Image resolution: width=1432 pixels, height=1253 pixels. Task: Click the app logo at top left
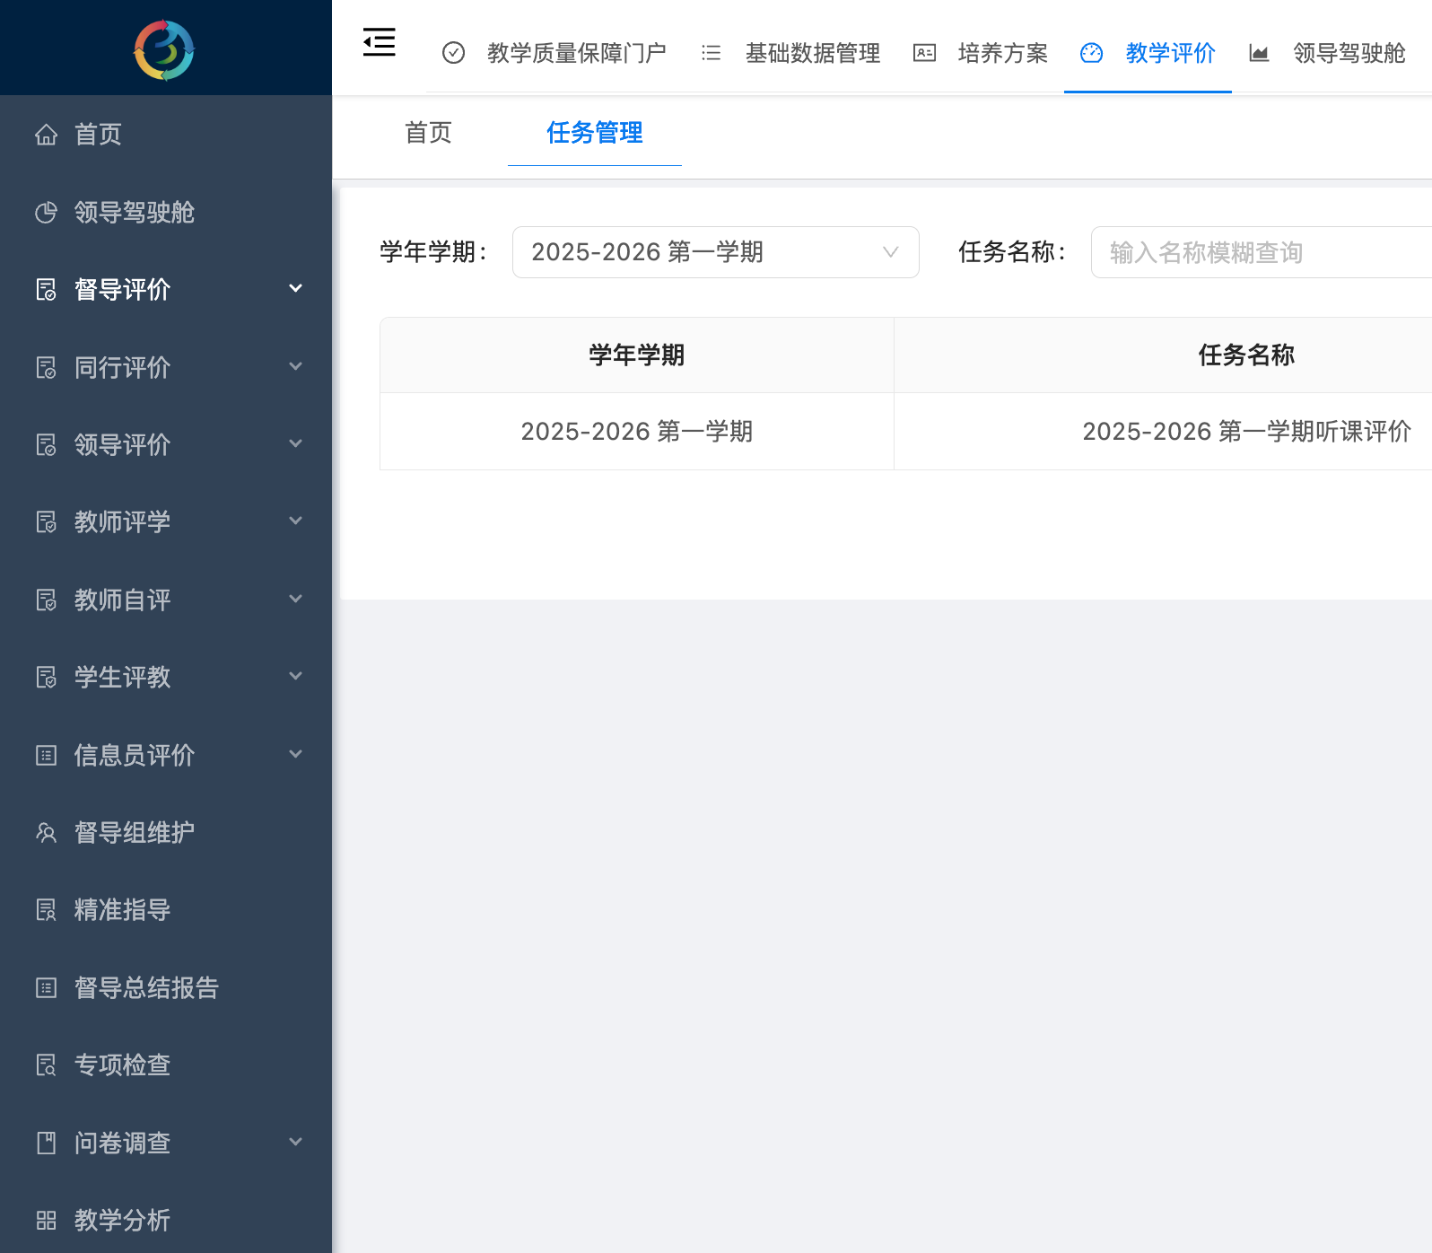tap(164, 50)
